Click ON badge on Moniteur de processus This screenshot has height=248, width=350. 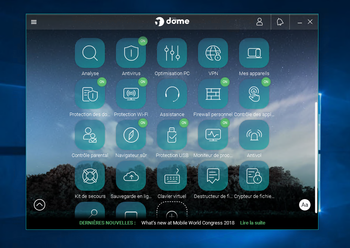(225, 123)
